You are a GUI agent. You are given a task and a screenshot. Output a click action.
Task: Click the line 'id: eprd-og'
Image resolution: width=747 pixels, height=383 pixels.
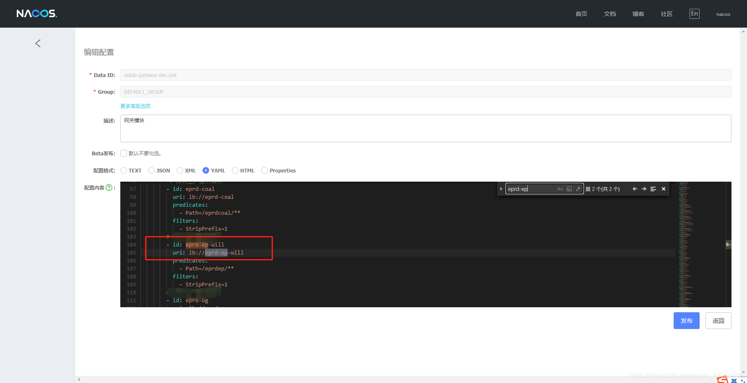coord(190,301)
